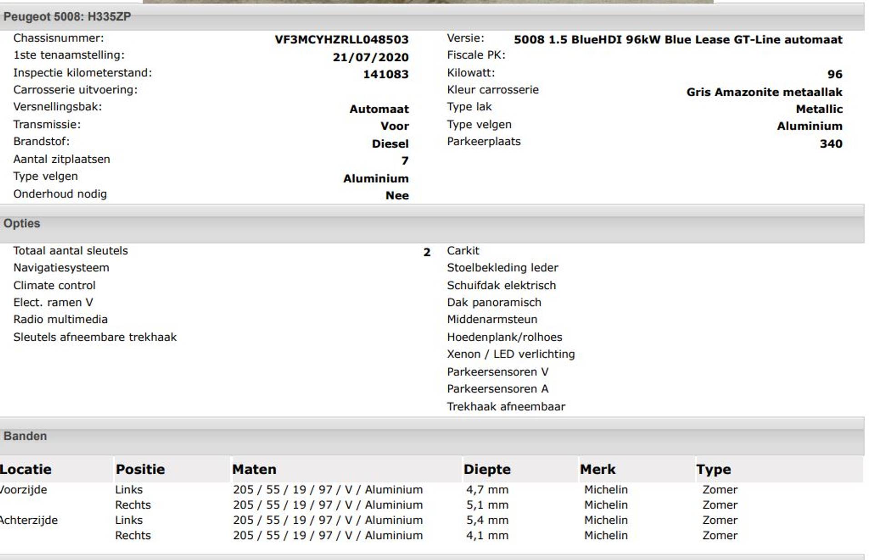Image resolution: width=873 pixels, height=560 pixels.
Task: Click the Versie value BlueHDI GT-Line text
Action: 678,40
